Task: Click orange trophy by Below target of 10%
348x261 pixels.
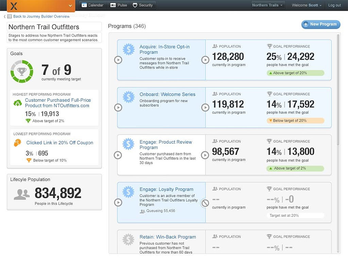Action: pyautogui.click(x=29, y=160)
